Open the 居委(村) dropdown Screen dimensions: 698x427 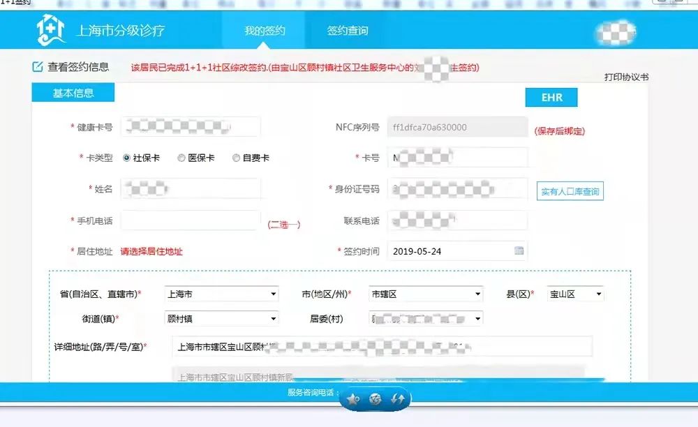(426, 318)
